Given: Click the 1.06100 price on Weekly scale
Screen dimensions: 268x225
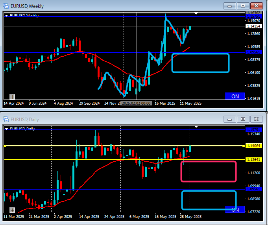Looking at the screenshot, I should tap(254, 73).
